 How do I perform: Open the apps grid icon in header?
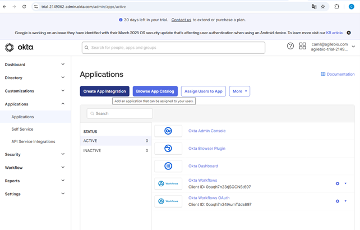click(x=302, y=46)
